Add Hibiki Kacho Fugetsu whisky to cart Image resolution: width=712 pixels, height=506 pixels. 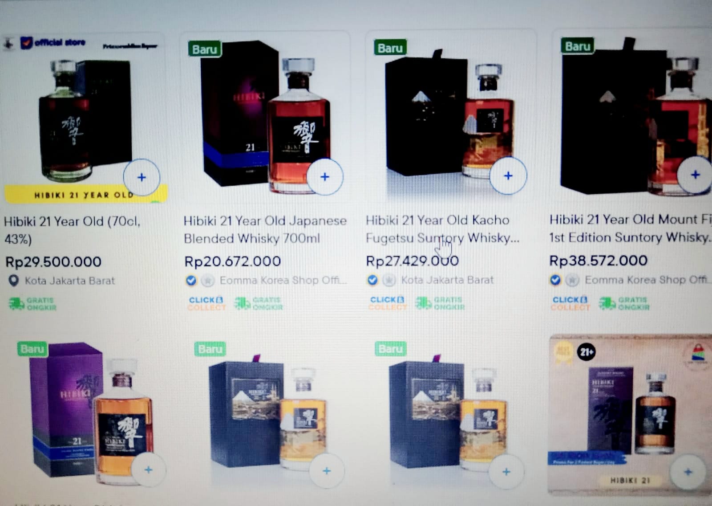(508, 175)
